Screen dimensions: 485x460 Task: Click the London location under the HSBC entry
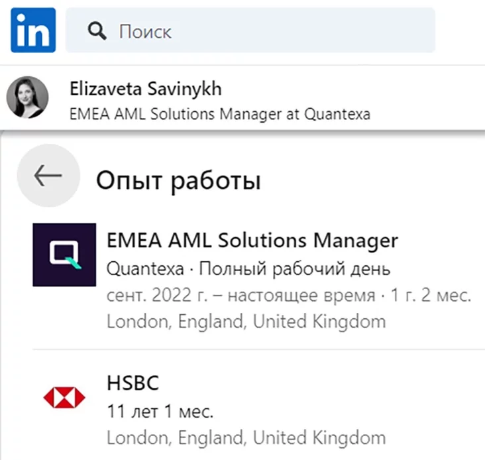pos(246,438)
